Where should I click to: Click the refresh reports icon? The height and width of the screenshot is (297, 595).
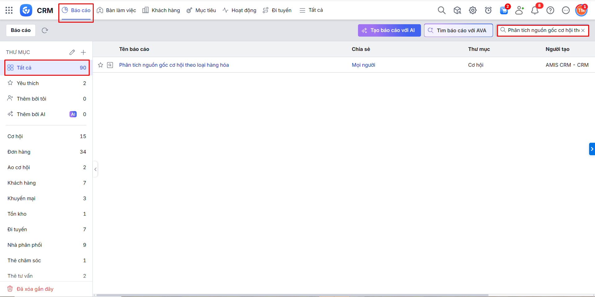(x=45, y=30)
